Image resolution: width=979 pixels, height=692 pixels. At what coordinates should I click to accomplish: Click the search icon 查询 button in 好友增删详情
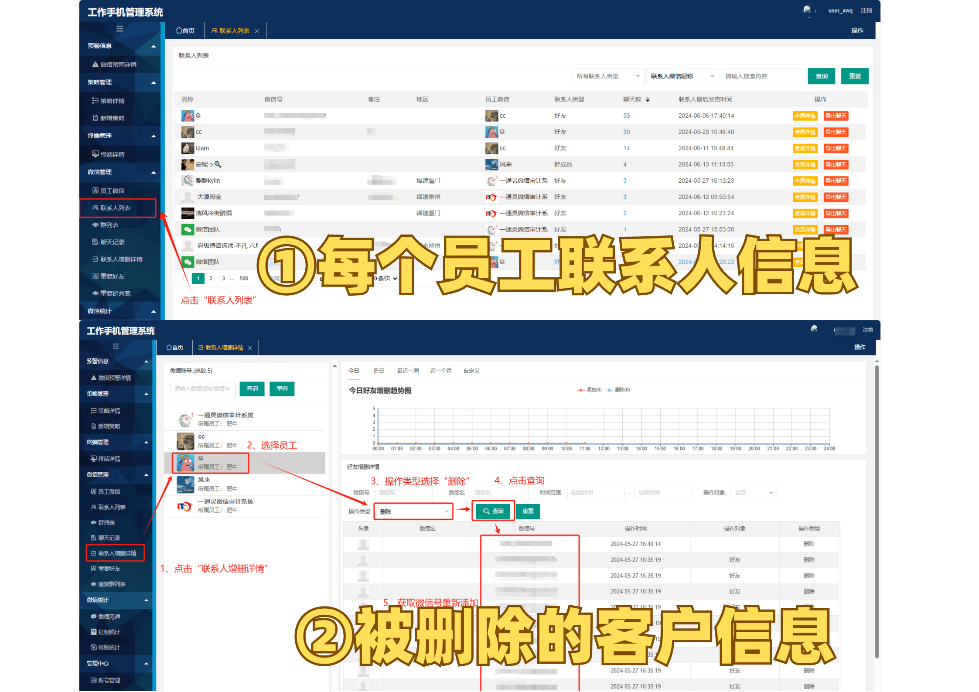pos(493,511)
